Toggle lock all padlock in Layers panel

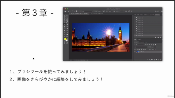[x=145, y=49]
